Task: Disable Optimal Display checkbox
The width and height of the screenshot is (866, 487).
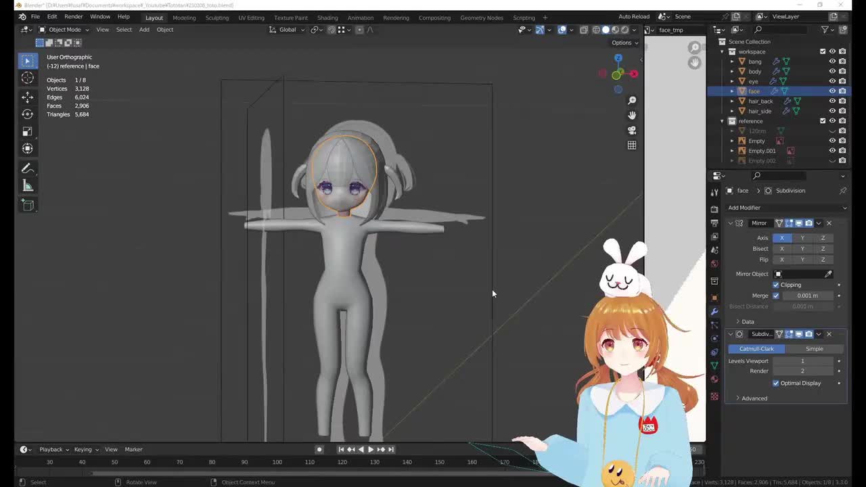Action: pyautogui.click(x=776, y=383)
